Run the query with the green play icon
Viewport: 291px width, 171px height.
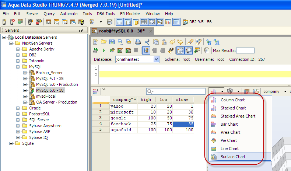104,50
